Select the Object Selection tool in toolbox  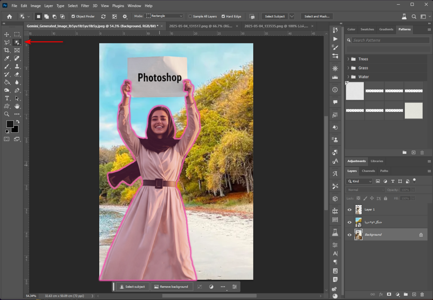pos(17,42)
